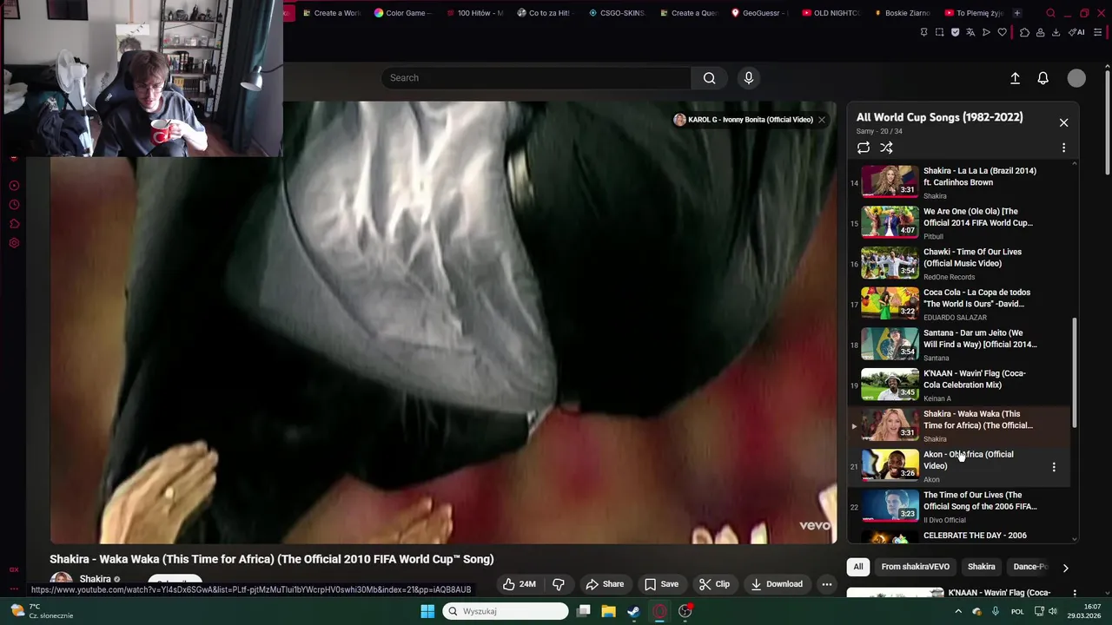Screen dimensions: 1112x625
Task: Open browser easy setup menu icon
Action: [x=1098, y=32]
